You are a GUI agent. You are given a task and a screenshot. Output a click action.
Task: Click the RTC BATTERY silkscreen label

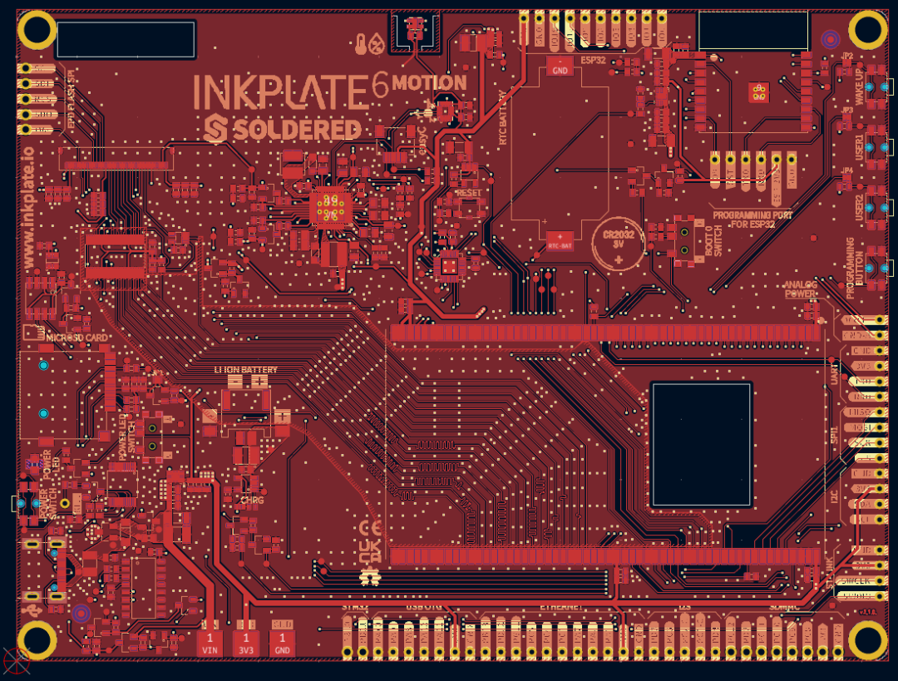503,117
